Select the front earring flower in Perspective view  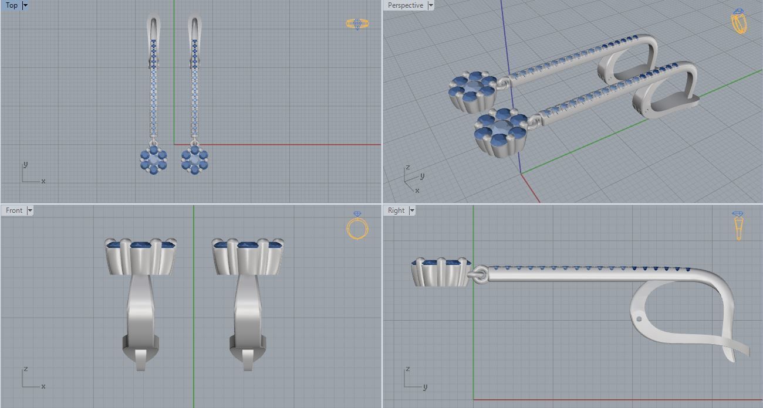click(x=500, y=132)
